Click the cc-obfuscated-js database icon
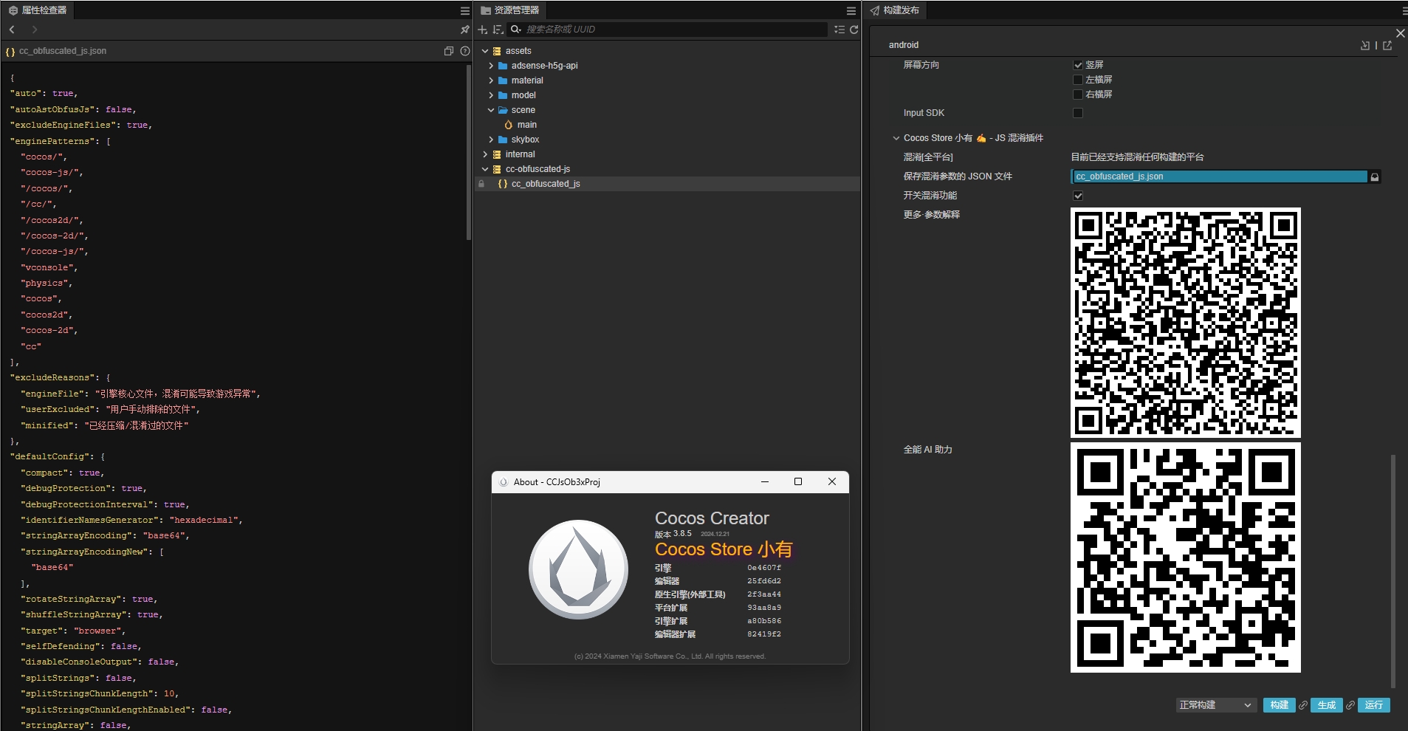Image resolution: width=1408 pixels, height=731 pixels. (497, 169)
